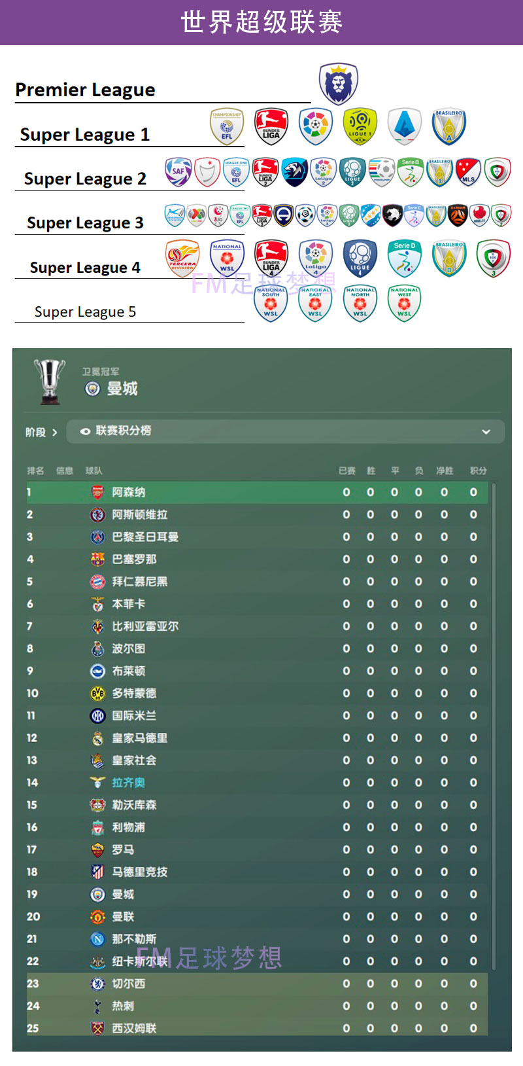The width and height of the screenshot is (523, 1066).
Task: Click the 曼城 champion club crest
Action: (93, 389)
